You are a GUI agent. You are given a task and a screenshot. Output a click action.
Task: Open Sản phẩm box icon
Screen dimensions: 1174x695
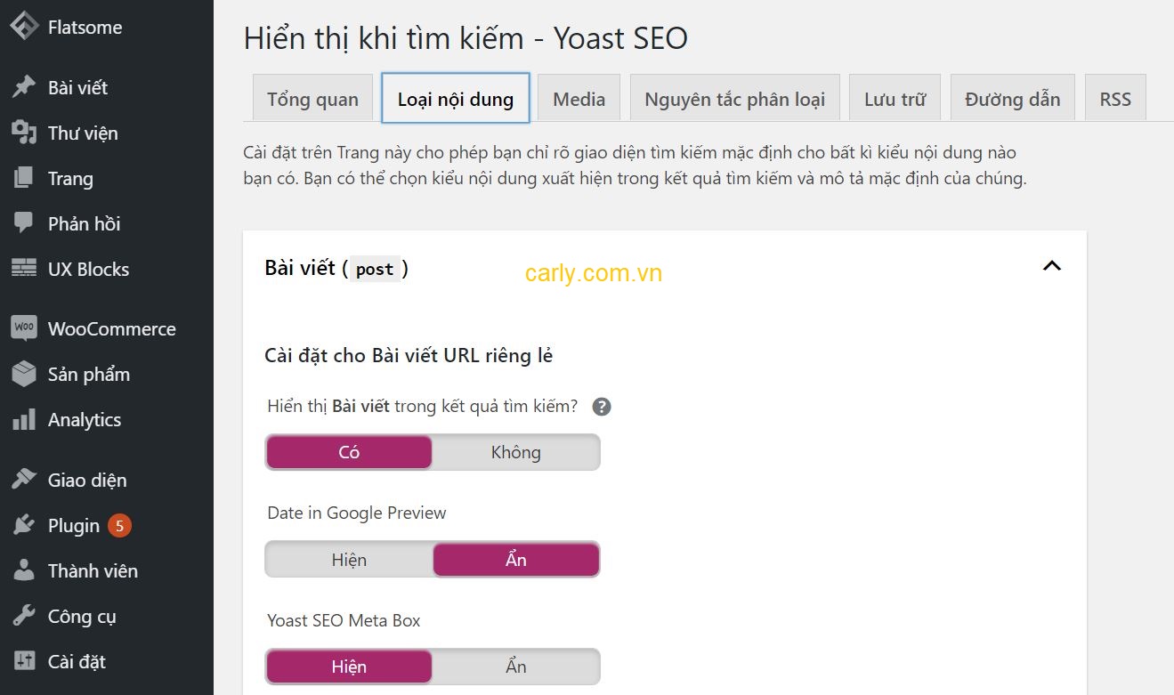tap(24, 374)
